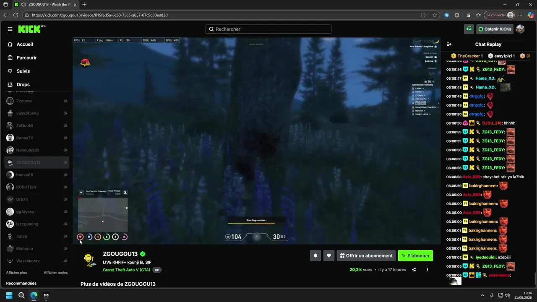Open the Parcourir browse section

pos(27,58)
